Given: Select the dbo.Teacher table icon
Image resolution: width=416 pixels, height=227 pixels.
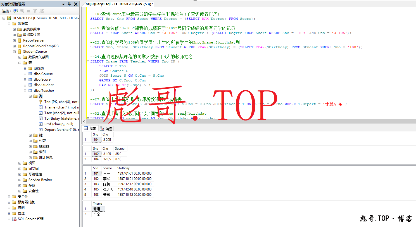Looking at the screenshot, I should (30, 91).
